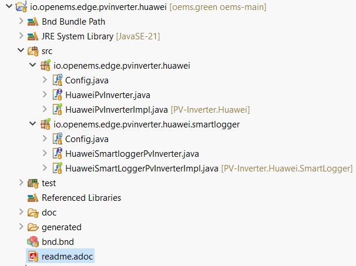Screen dimensions: 356x266
Task: Click the HuaweiPvInverterImpl.java class file icon
Action: click(57, 109)
